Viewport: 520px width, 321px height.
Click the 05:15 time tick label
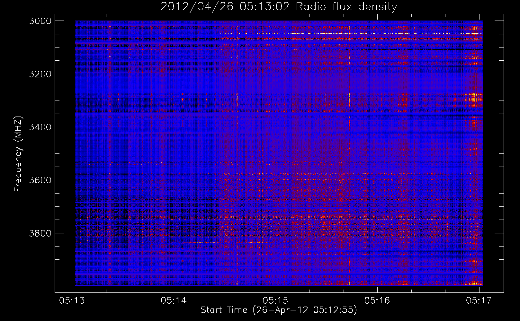point(275,300)
